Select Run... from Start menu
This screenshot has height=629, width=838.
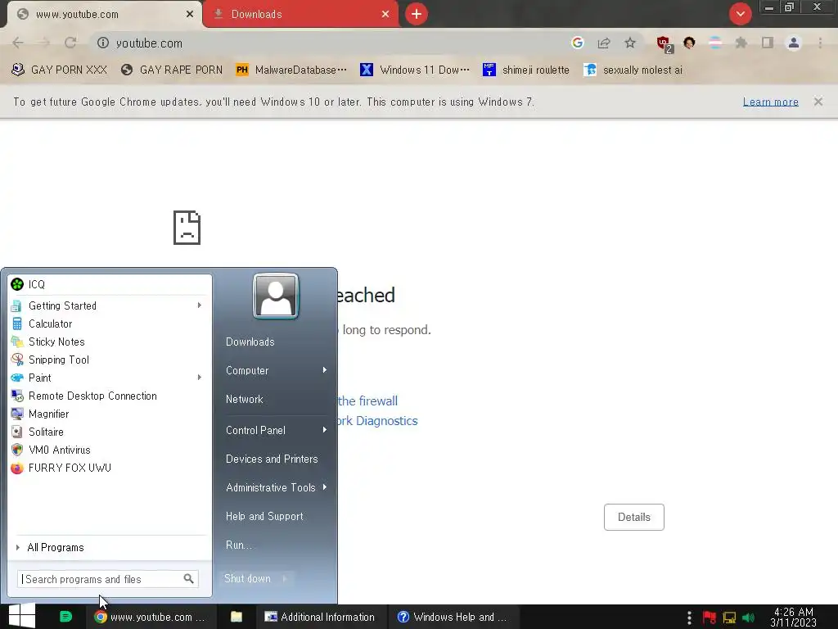[x=239, y=545]
